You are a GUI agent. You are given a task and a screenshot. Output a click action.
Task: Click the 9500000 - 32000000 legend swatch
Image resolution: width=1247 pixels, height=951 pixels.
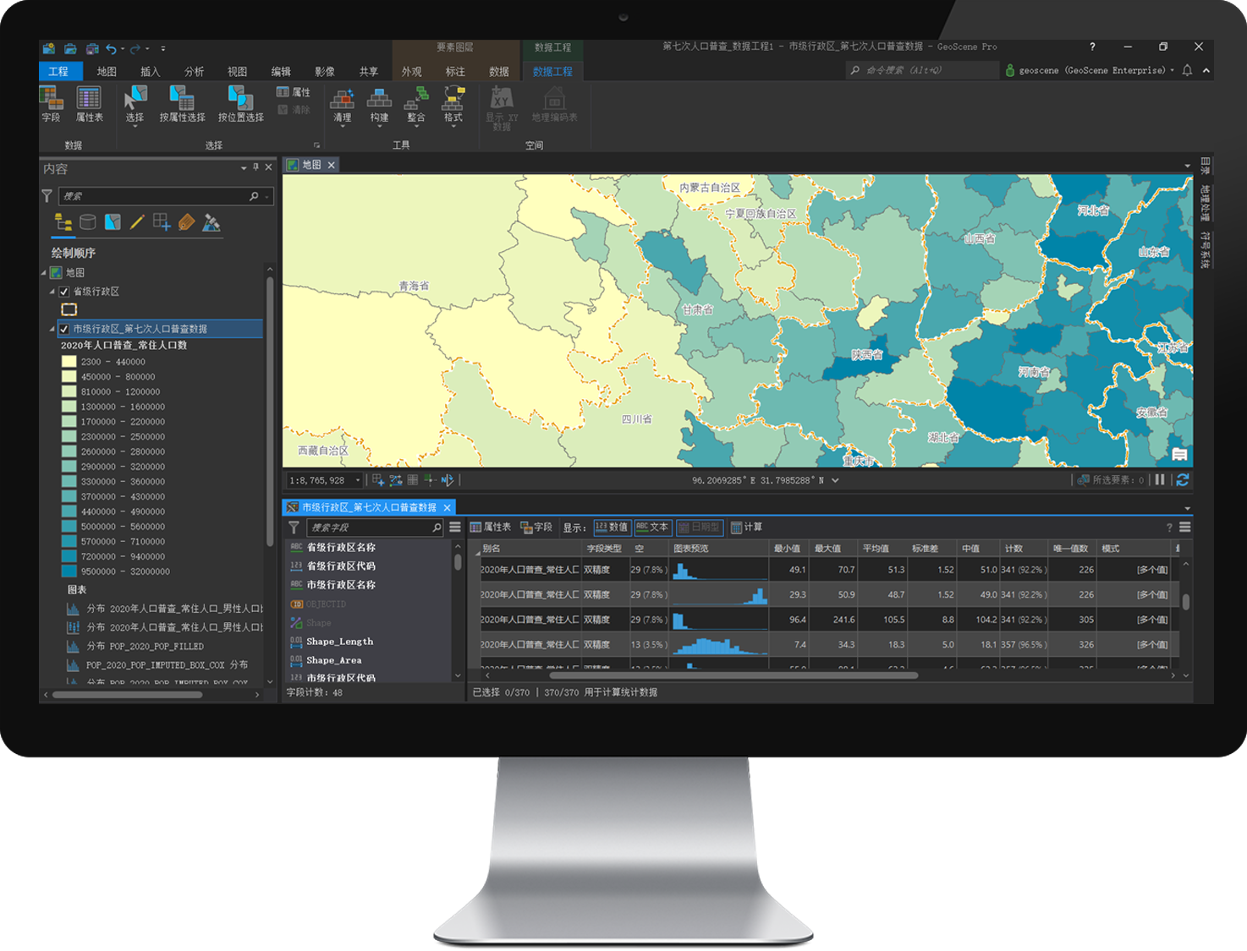coord(69,571)
